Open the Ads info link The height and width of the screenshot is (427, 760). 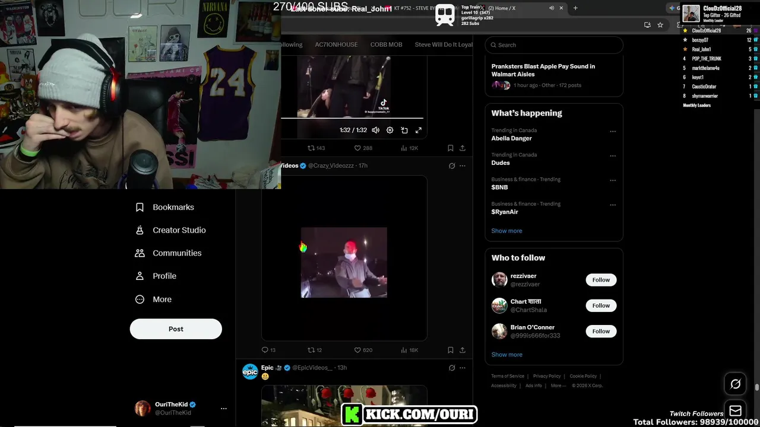534,385
